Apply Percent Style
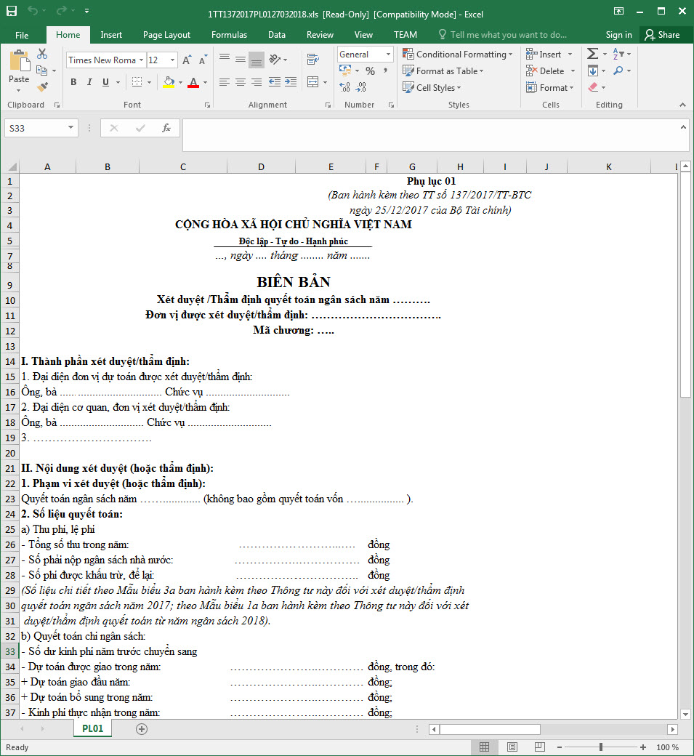The width and height of the screenshot is (694, 756). tap(370, 71)
